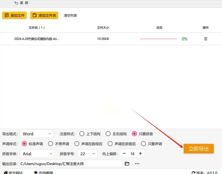The image size is (222, 174).
Task: Click the 添加文件 button
Action: [x=15, y=15]
